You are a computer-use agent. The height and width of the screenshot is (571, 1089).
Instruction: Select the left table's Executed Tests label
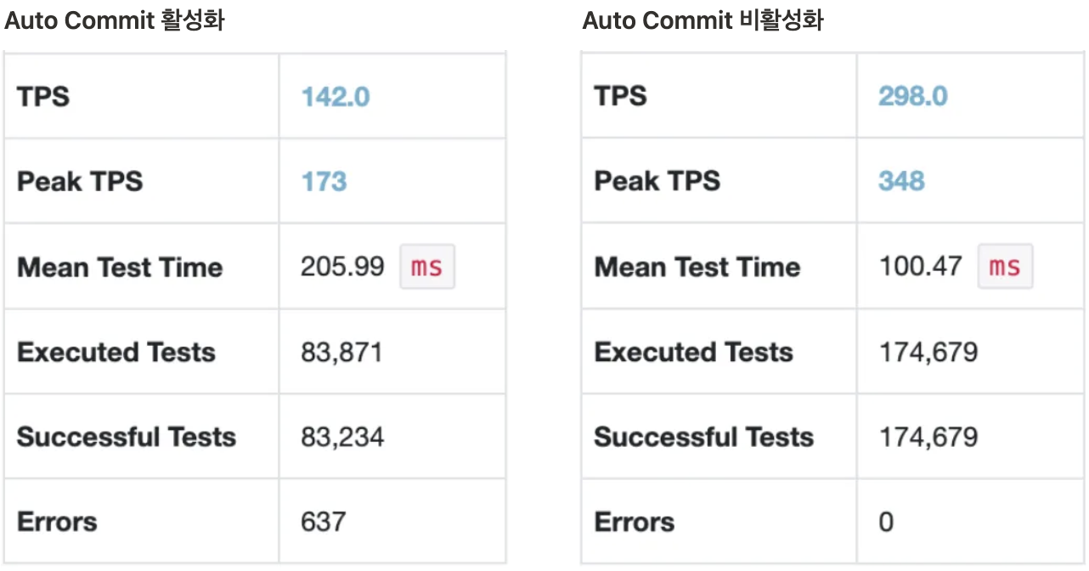[116, 352]
